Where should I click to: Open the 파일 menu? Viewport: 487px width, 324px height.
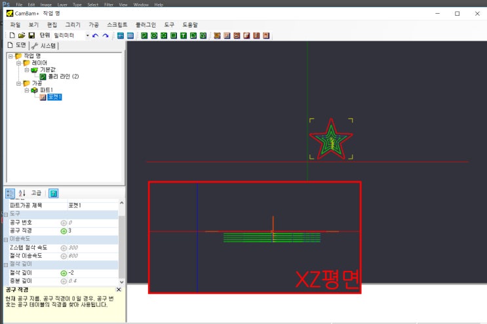pos(15,25)
